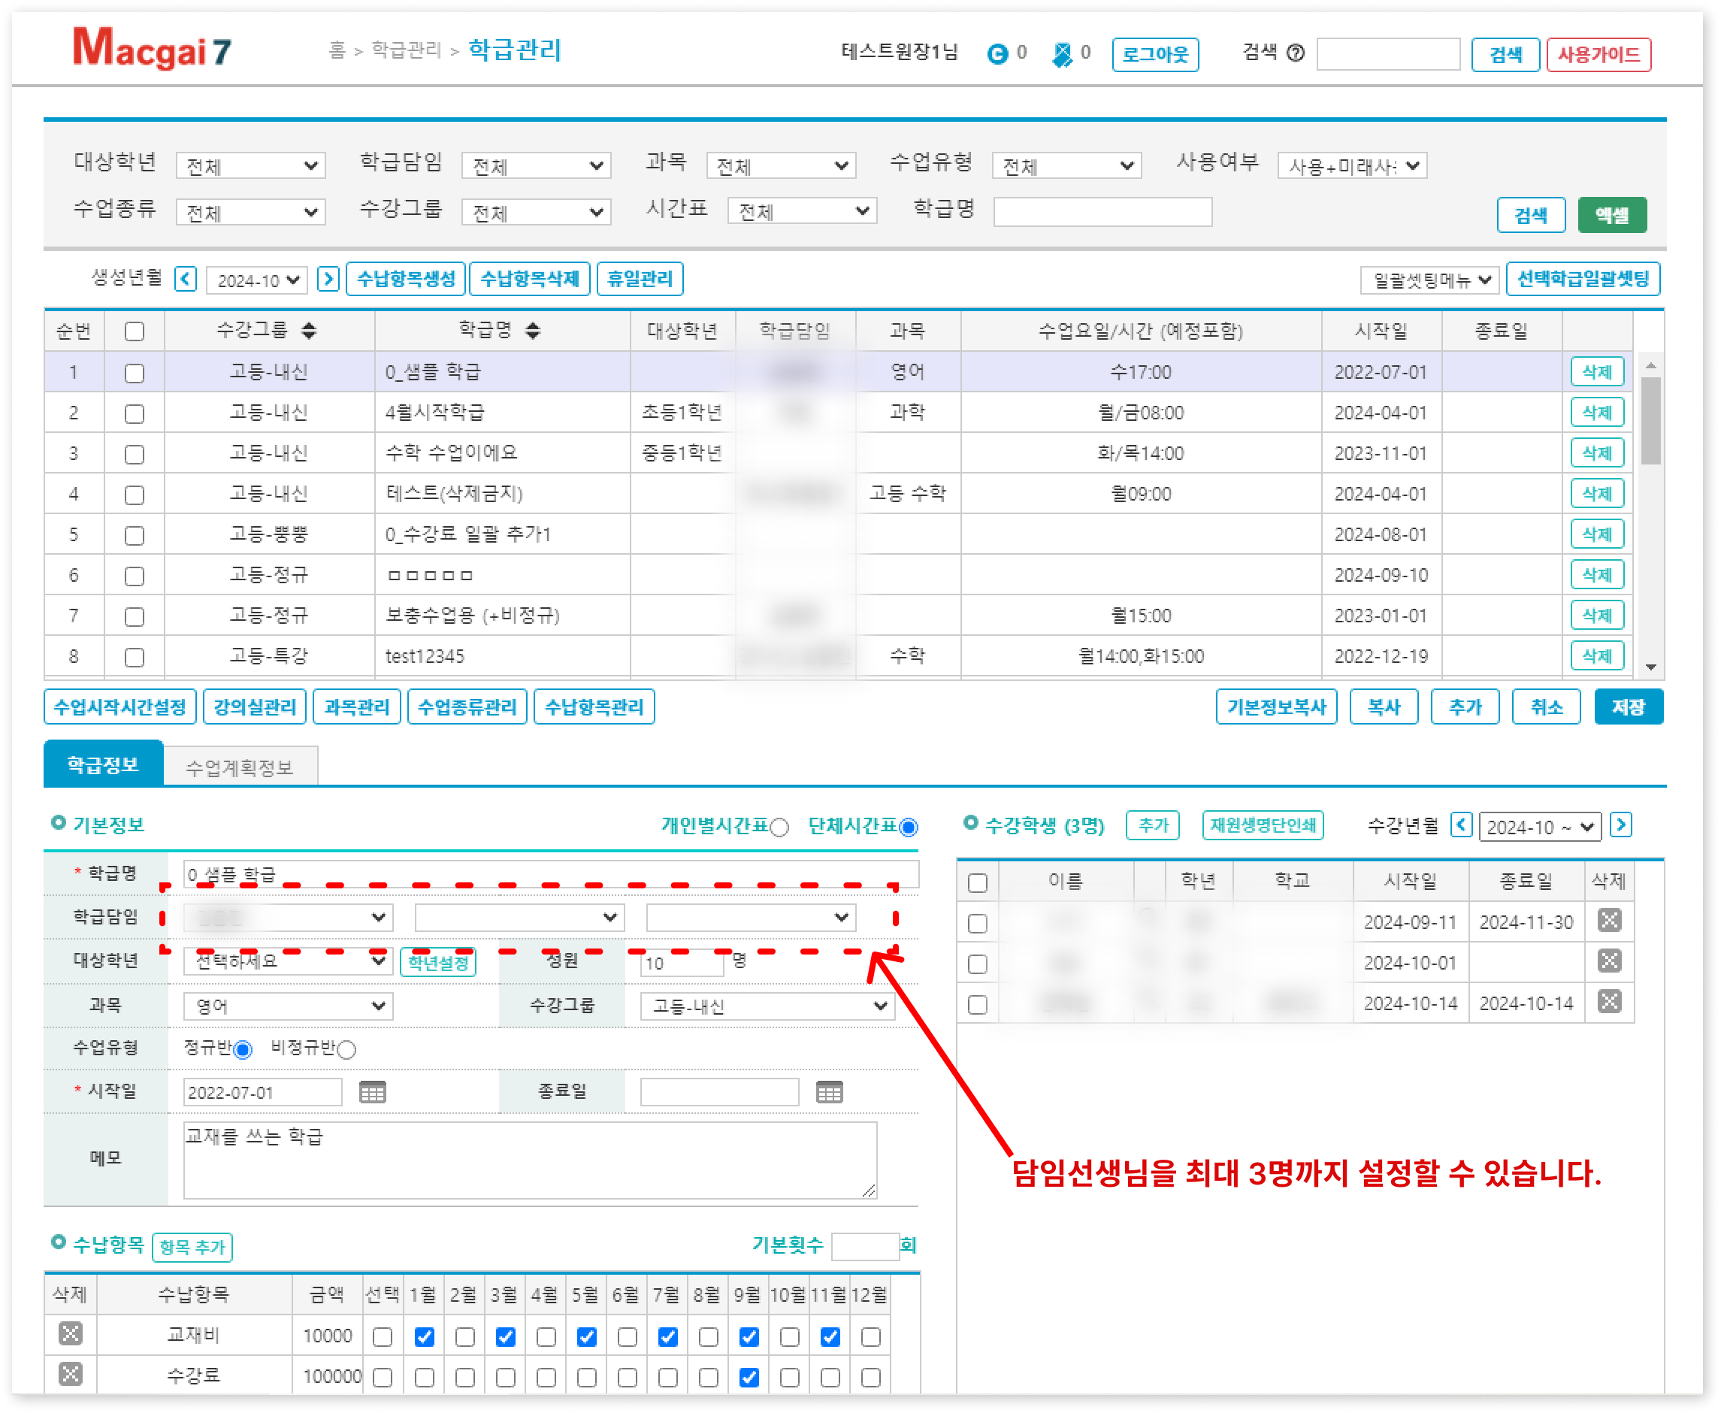Click next month arrow next to 2024-10
The width and height of the screenshot is (1721, 1413).
click(328, 279)
